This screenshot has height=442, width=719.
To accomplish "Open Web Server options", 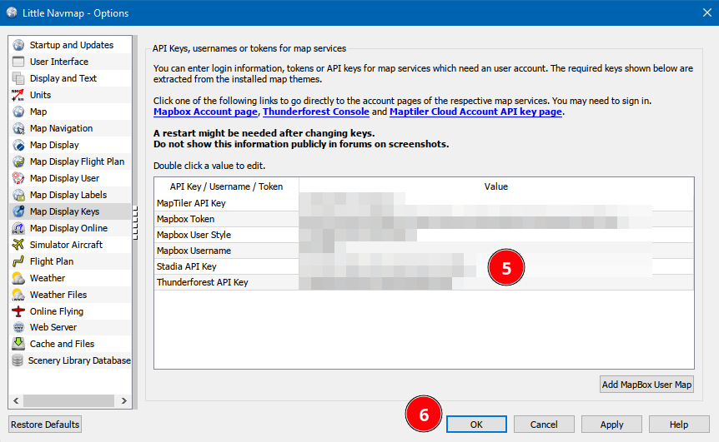I will tap(53, 327).
